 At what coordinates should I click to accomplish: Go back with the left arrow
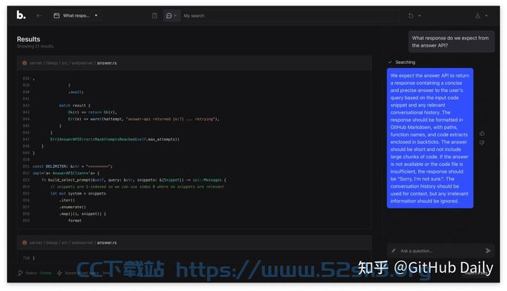(39, 15)
